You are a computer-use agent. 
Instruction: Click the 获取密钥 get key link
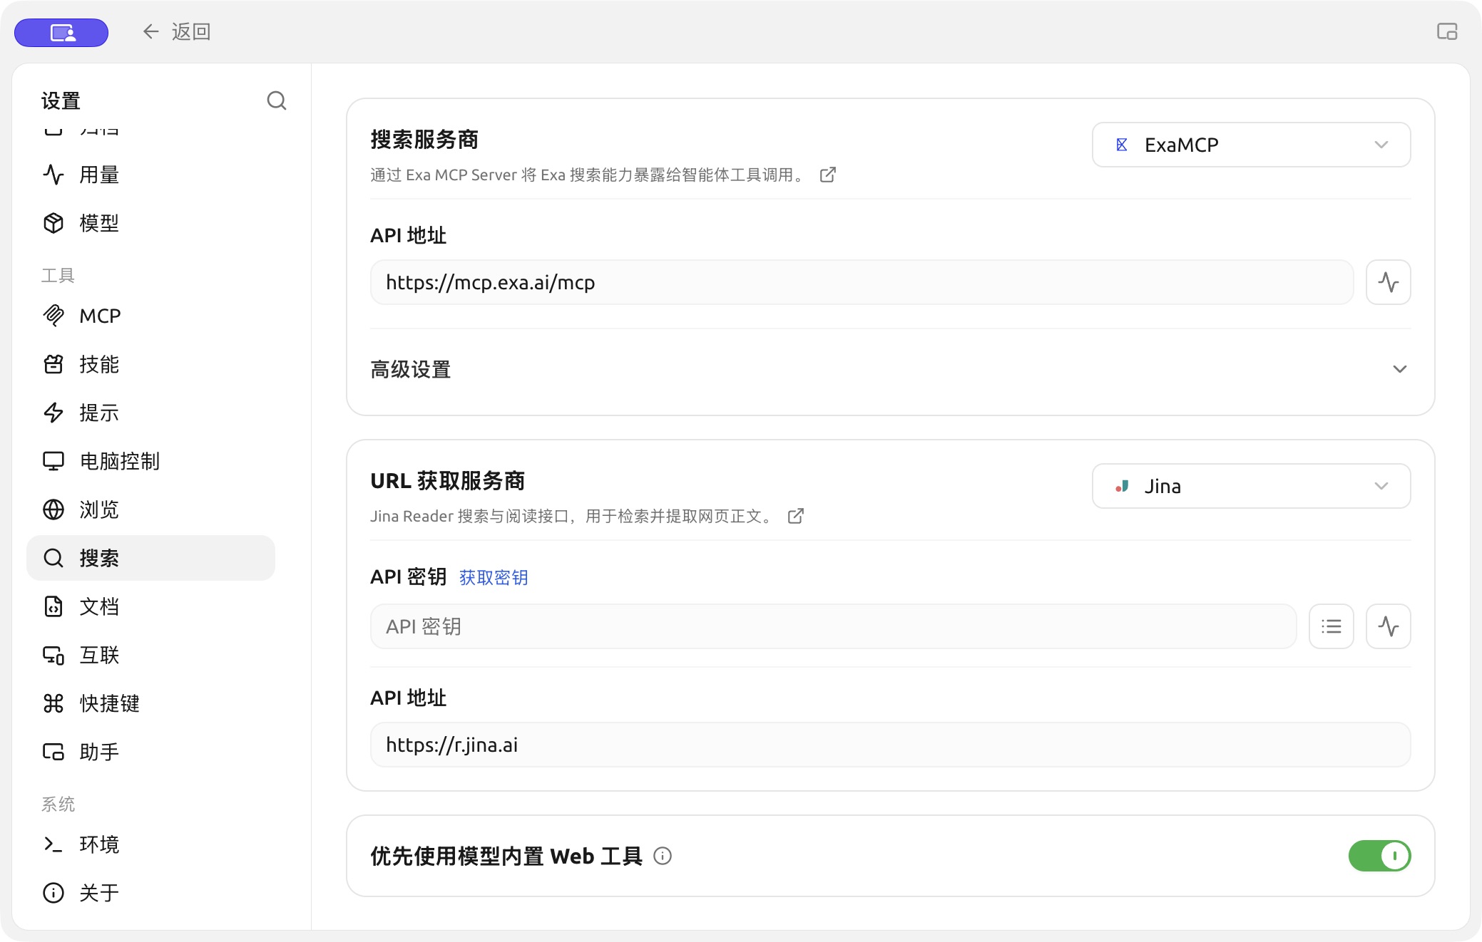coord(494,577)
